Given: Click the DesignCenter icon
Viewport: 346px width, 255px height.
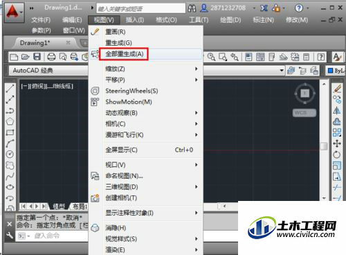Looking at the screenshot, I should pos(260,57).
